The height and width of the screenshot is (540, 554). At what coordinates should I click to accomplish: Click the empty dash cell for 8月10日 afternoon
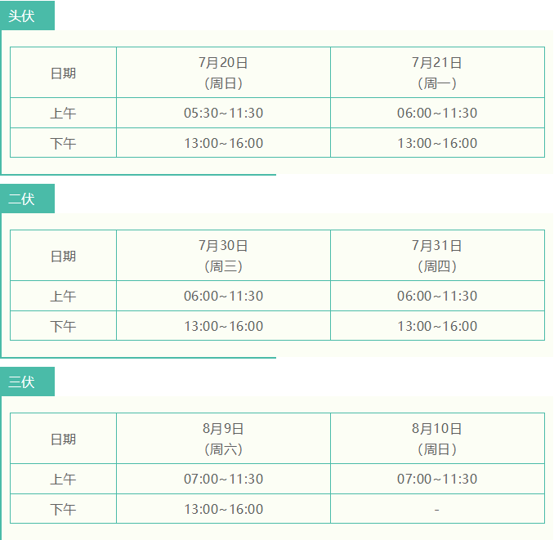tap(437, 509)
